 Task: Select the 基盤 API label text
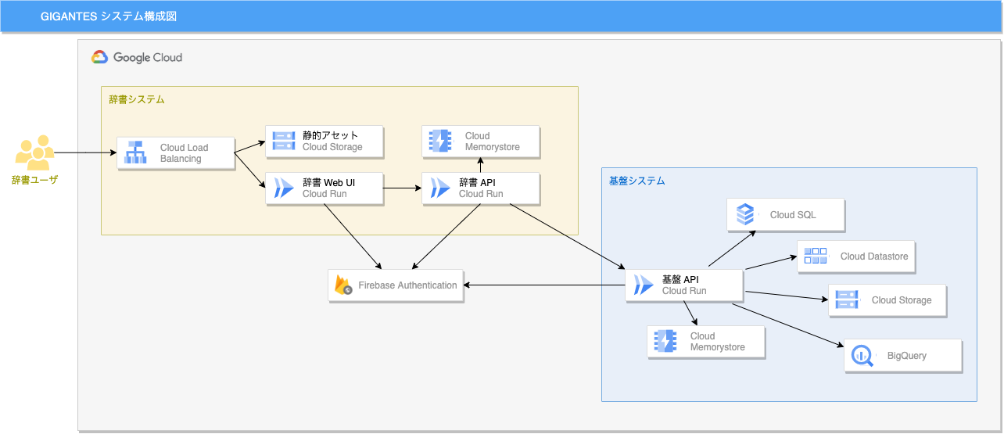click(x=680, y=280)
